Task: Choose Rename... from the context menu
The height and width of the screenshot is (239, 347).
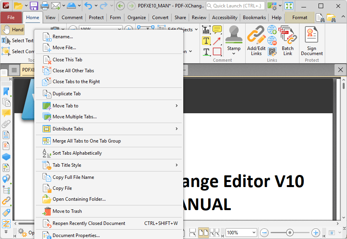Action: pyautogui.click(x=108, y=37)
